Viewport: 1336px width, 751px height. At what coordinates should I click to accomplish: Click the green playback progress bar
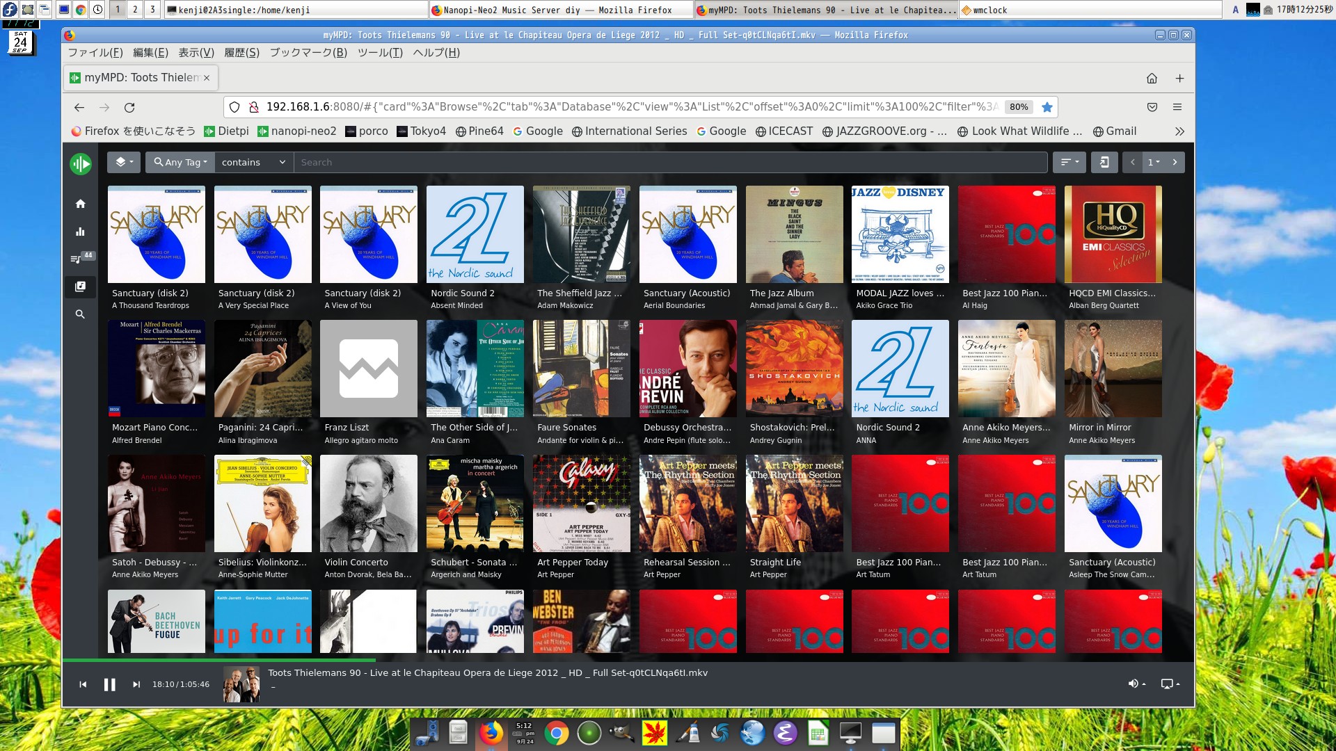point(219,659)
